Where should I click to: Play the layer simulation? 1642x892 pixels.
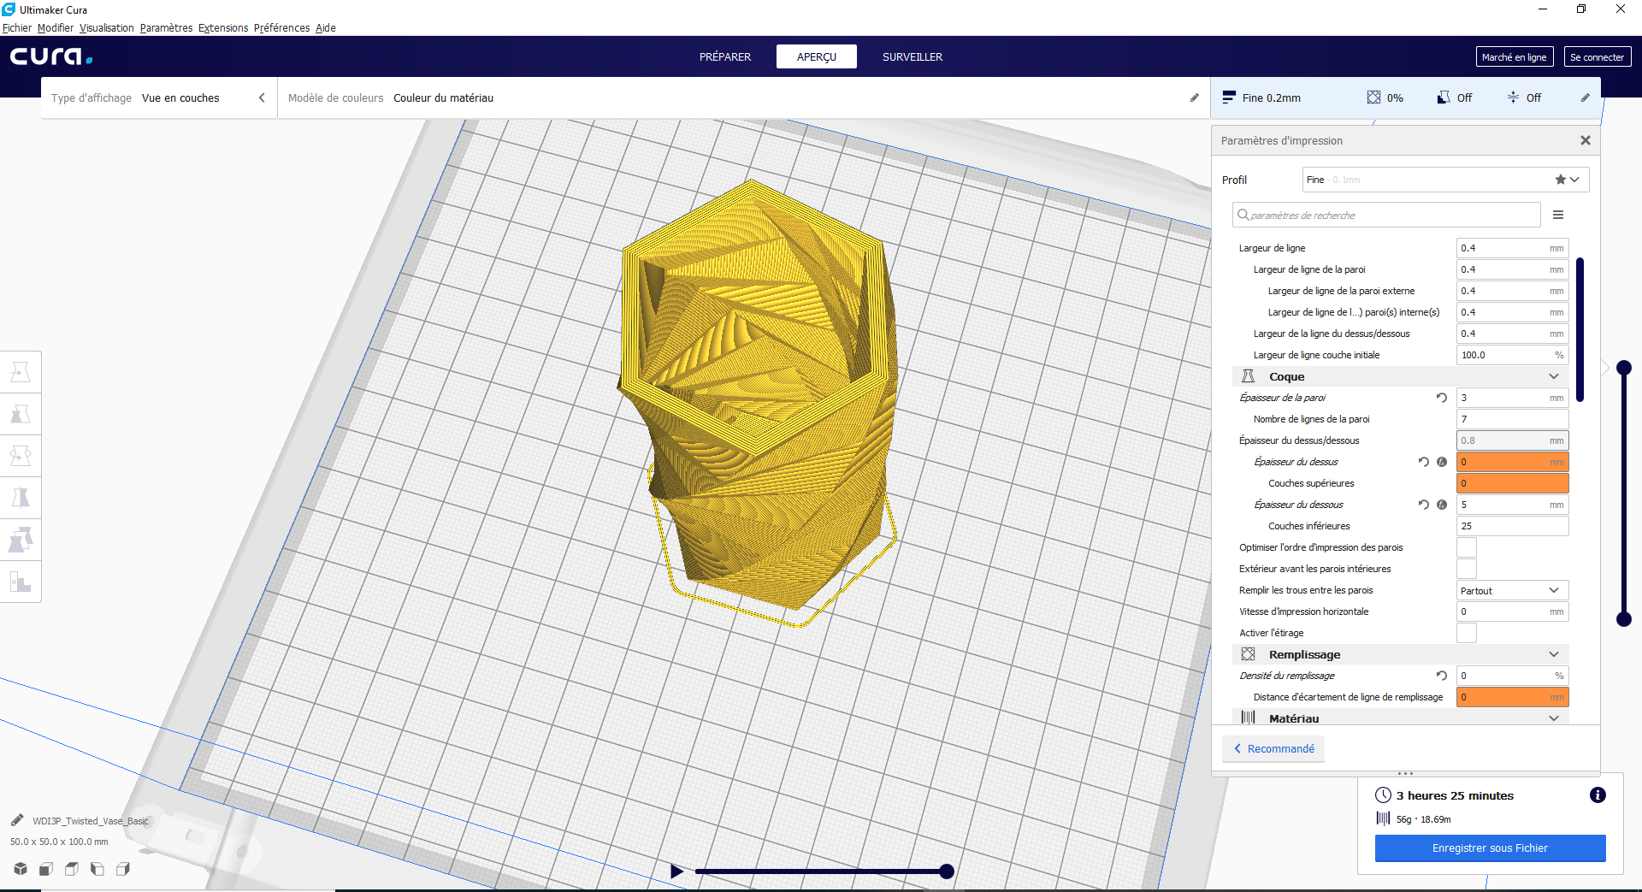click(676, 871)
